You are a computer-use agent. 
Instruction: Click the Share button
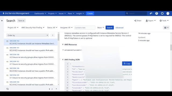pos(138,21)
